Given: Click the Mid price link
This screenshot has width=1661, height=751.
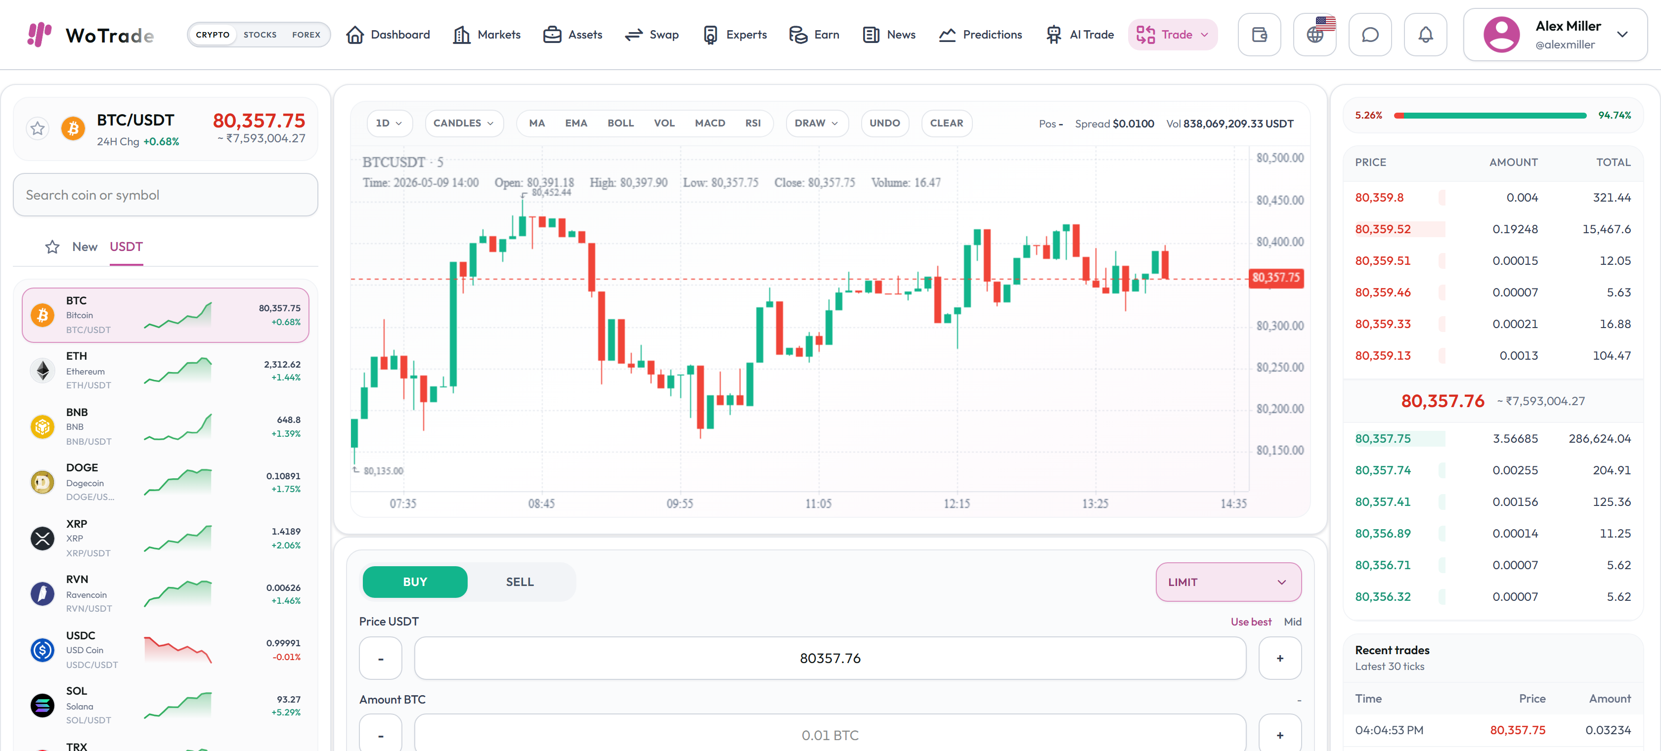Looking at the screenshot, I should (x=1292, y=622).
